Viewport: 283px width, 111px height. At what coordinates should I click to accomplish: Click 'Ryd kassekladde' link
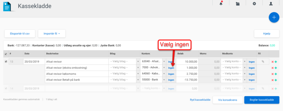point(200,100)
